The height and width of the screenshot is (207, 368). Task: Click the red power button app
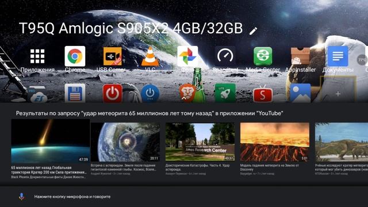113,93
